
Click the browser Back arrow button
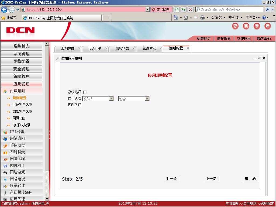pos(4,9)
